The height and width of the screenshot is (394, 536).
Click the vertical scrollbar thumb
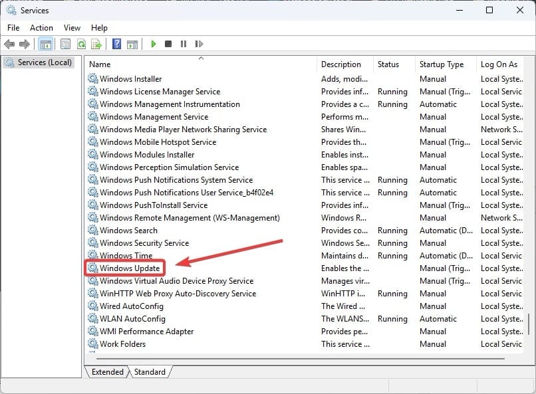click(529, 324)
